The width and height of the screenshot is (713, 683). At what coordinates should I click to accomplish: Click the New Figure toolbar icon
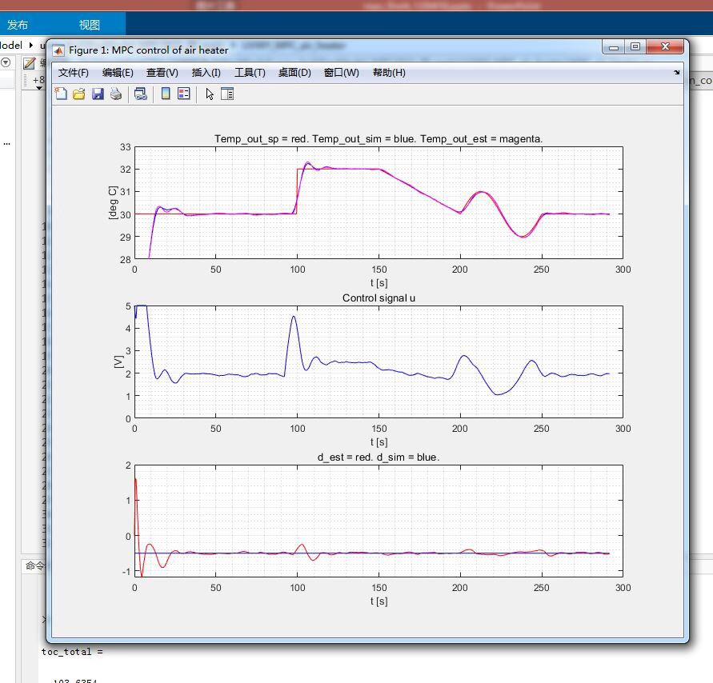[x=61, y=94]
